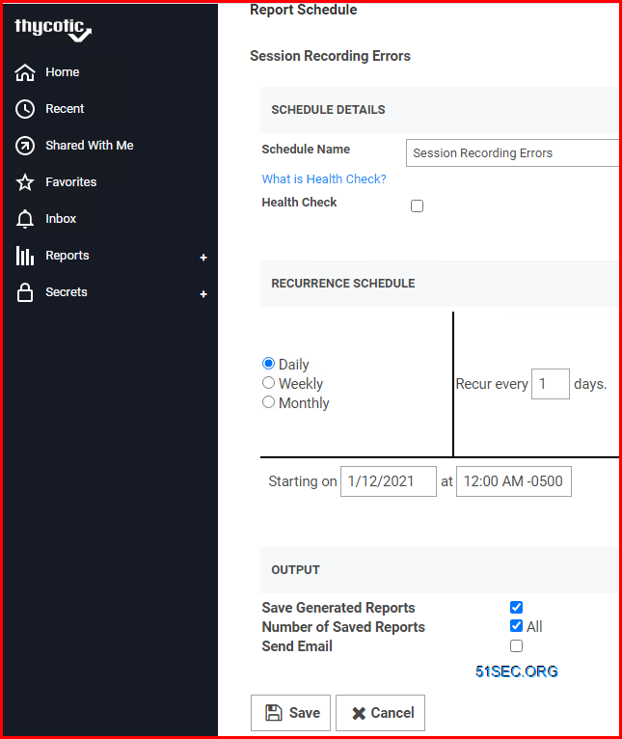Toggle the All saved reports checkbox
Viewport: 622px width, 739px height.
click(517, 626)
